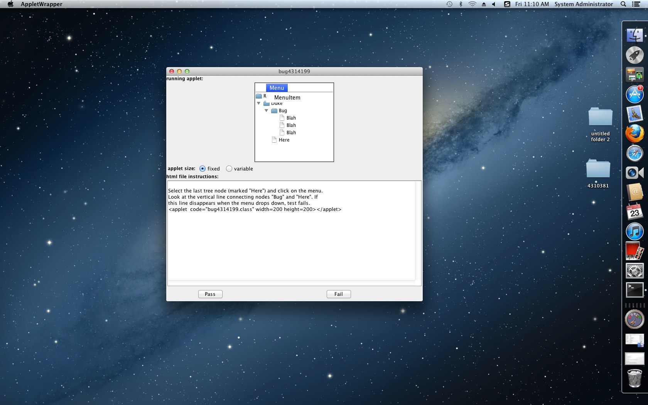
Task: Click the Menu in the applet
Action: point(277,88)
